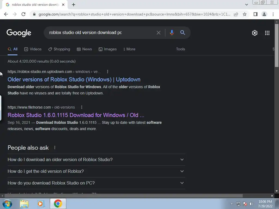Start a voice search with the microphone
279x209 pixels.
point(172,33)
